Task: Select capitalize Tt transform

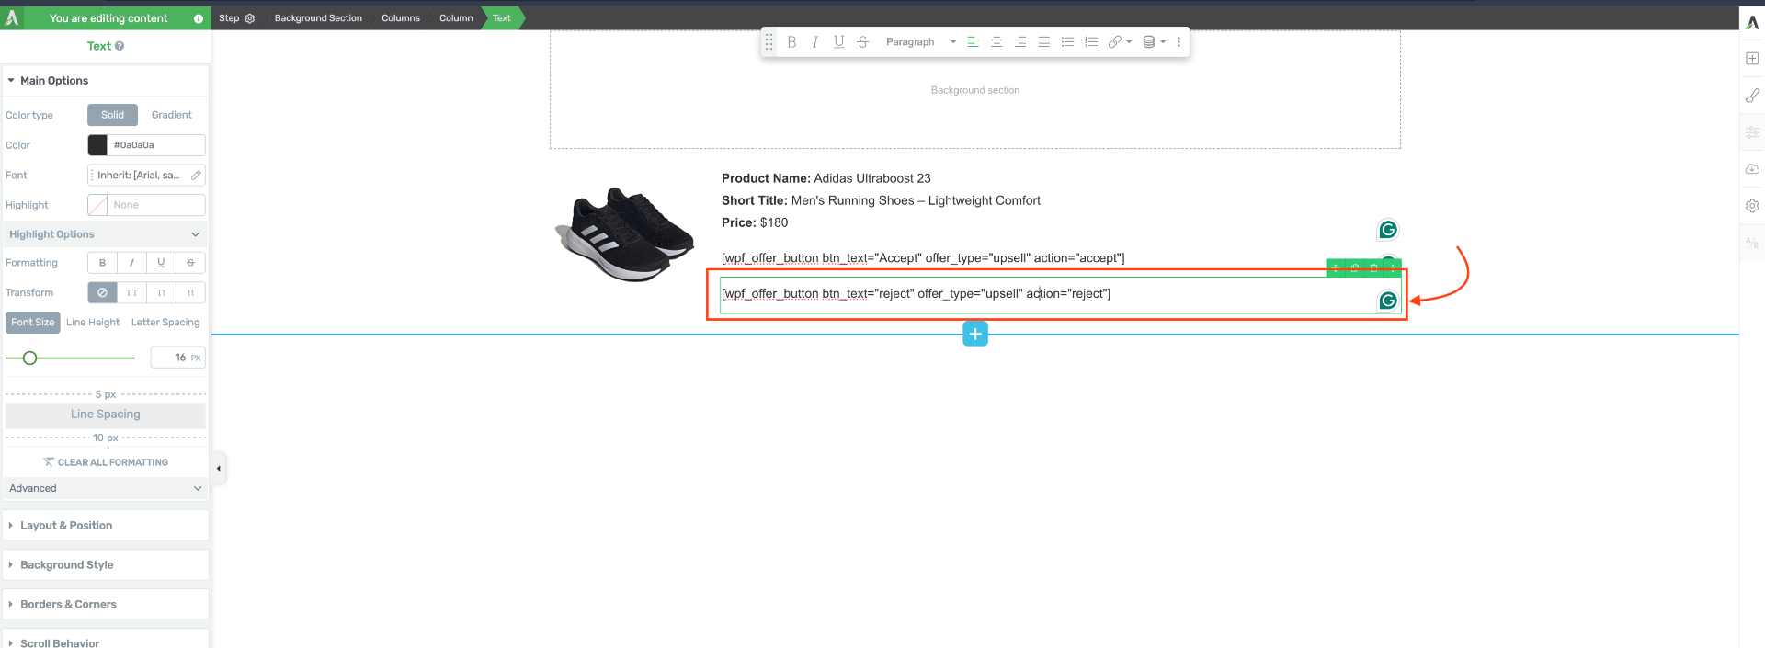Action: point(161,292)
